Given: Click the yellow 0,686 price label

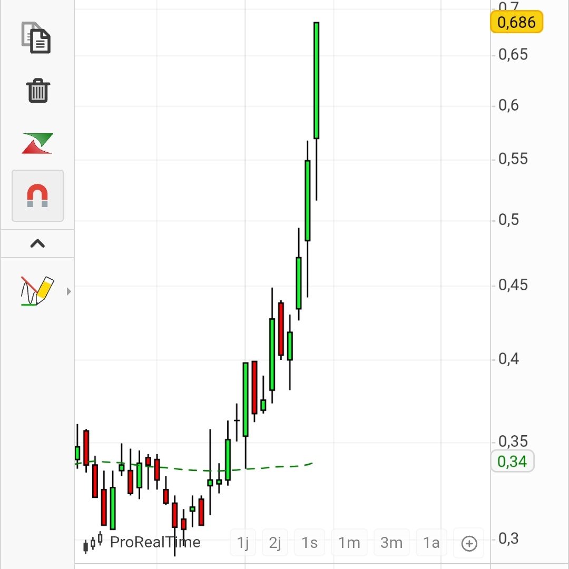Looking at the screenshot, I should (x=516, y=22).
